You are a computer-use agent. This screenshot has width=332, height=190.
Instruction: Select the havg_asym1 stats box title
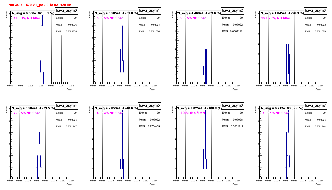(149, 11)
